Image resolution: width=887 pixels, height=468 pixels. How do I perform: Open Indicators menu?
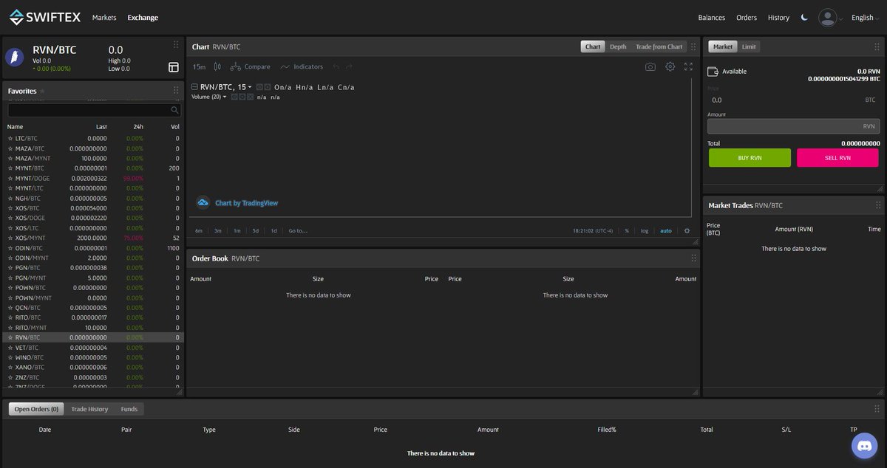(302, 66)
